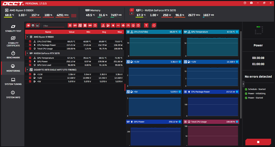Select Monitoring in sidebar
Viewport: 275px width, 147px height.
click(13, 68)
